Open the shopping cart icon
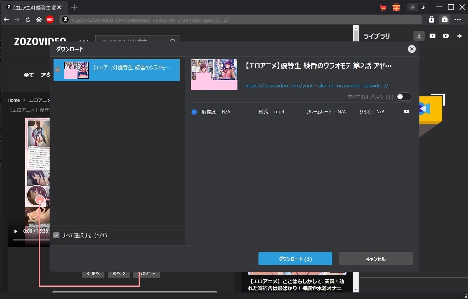This screenshot has width=468, height=299. tap(383, 7)
